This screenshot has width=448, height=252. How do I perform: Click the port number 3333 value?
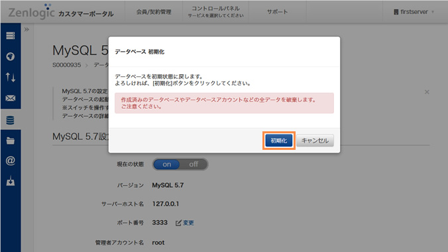[160, 223]
